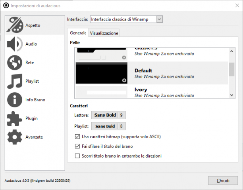The image size is (243, 190).
Task: Open Avanzate gear icon settings
Action: point(15,137)
